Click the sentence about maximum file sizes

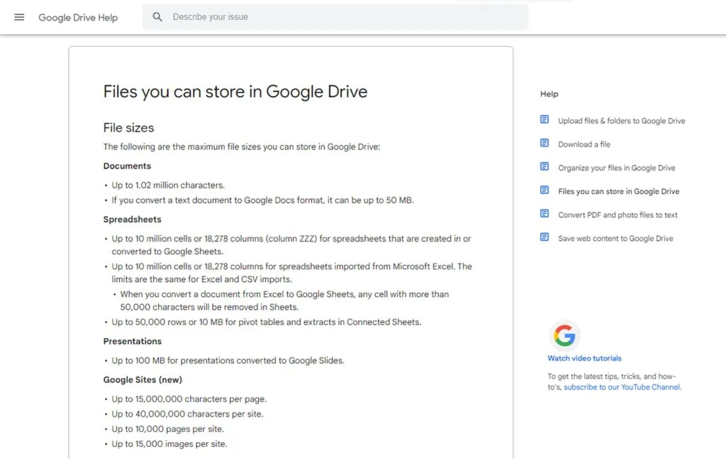pos(241,147)
